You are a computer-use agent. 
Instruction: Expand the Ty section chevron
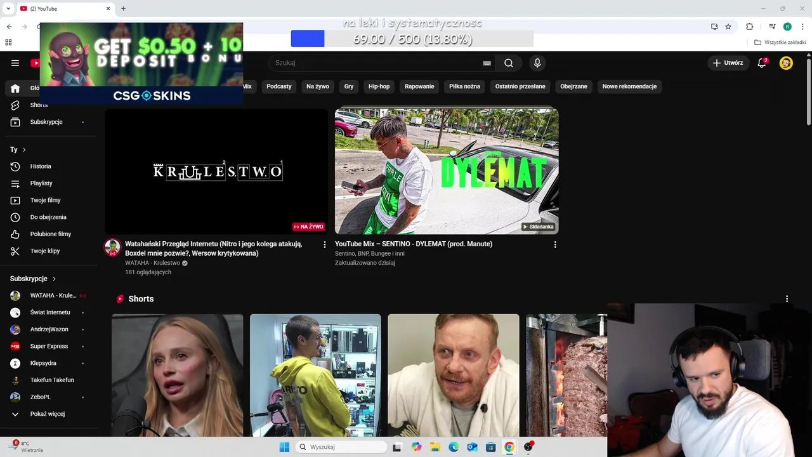pyautogui.click(x=24, y=150)
